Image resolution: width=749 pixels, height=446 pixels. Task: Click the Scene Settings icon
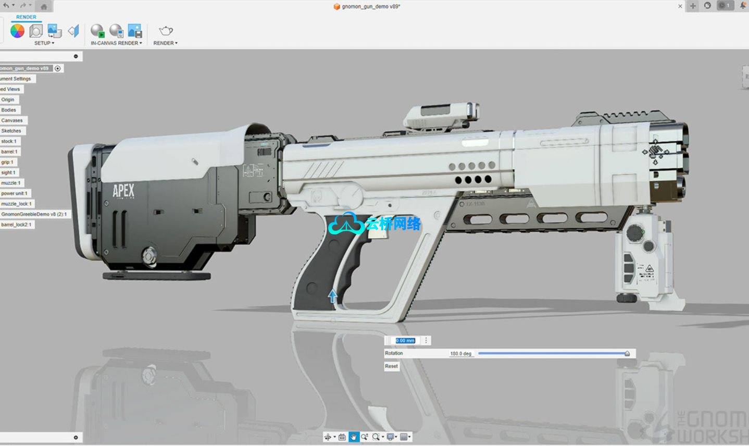coord(36,31)
